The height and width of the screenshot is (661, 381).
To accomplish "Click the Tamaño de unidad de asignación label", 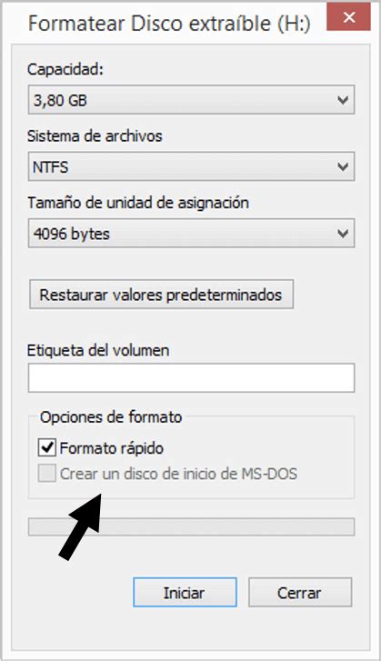I will [x=138, y=203].
